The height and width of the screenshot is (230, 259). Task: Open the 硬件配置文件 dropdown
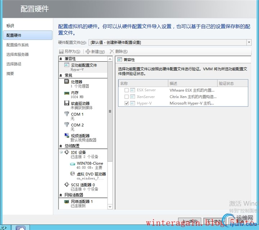tap(249, 42)
